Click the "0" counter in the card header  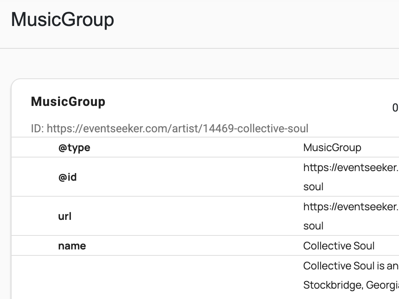(x=395, y=108)
